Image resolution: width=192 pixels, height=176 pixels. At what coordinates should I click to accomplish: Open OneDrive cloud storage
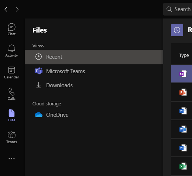click(x=94, y=115)
